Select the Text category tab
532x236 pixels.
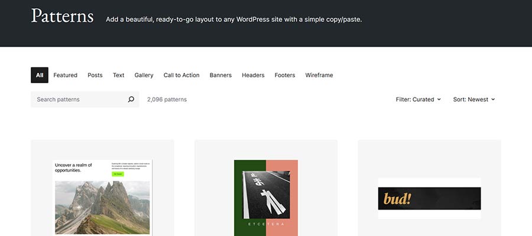119,76
